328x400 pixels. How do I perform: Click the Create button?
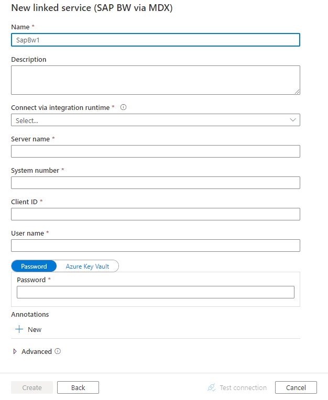click(32, 387)
